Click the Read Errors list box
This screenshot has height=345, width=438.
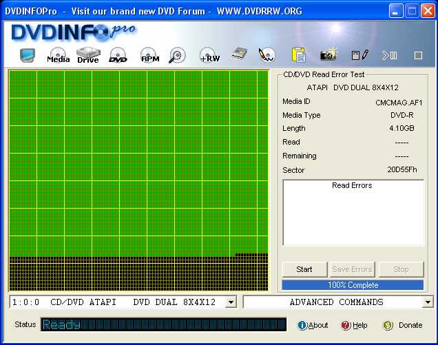click(x=353, y=213)
